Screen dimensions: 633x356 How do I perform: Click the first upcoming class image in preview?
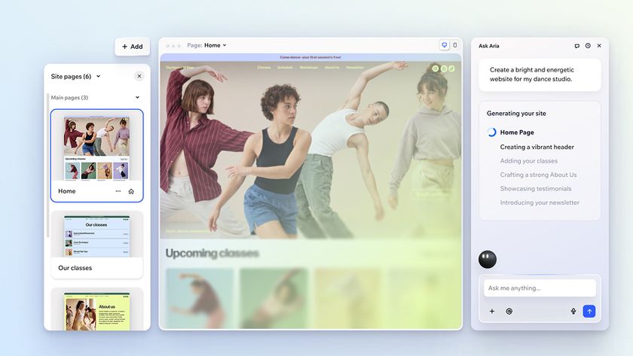200,298
